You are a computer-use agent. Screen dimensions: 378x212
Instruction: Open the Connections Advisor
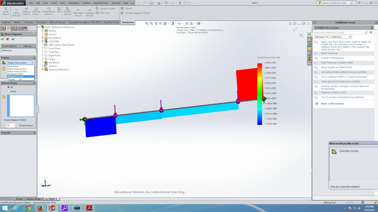(48, 11)
